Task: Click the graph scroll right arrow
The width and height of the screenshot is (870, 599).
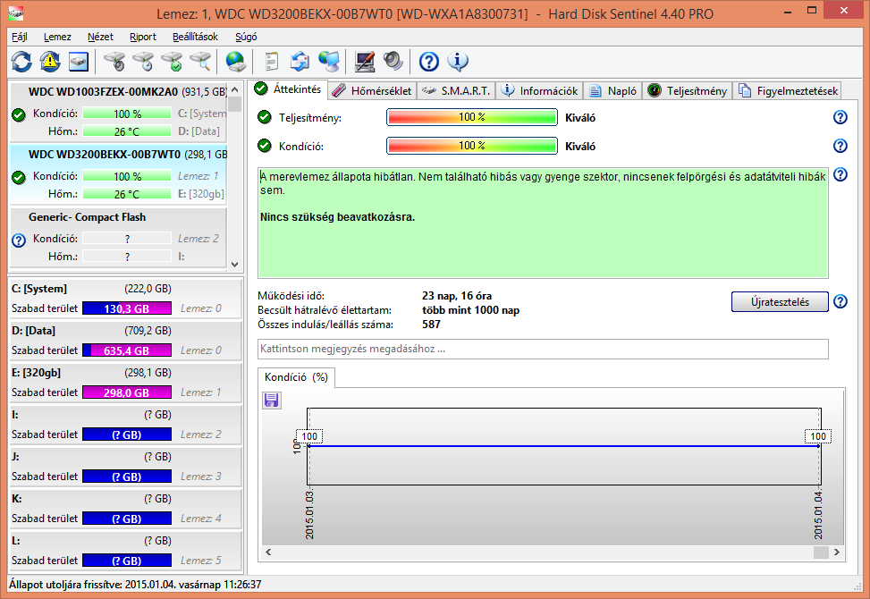Action: (x=837, y=552)
